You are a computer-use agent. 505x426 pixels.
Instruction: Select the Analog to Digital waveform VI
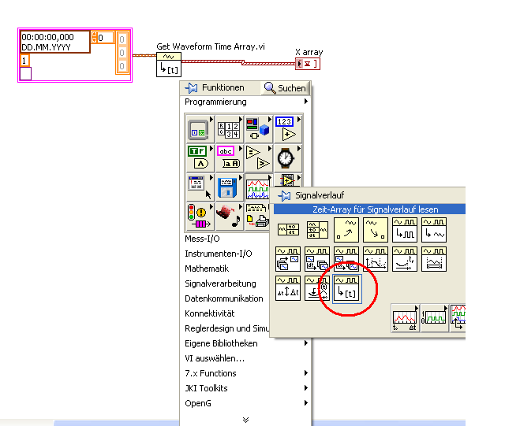point(405,230)
